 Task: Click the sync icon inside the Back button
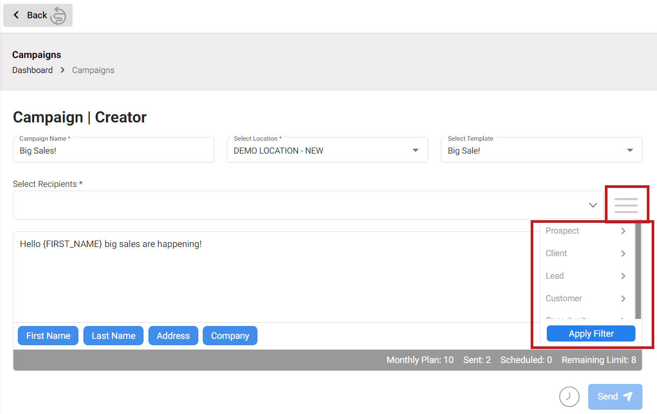[57, 15]
